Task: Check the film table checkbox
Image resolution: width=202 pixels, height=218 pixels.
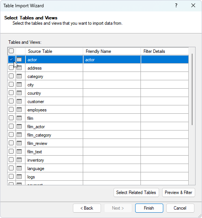Action: click(x=11, y=118)
